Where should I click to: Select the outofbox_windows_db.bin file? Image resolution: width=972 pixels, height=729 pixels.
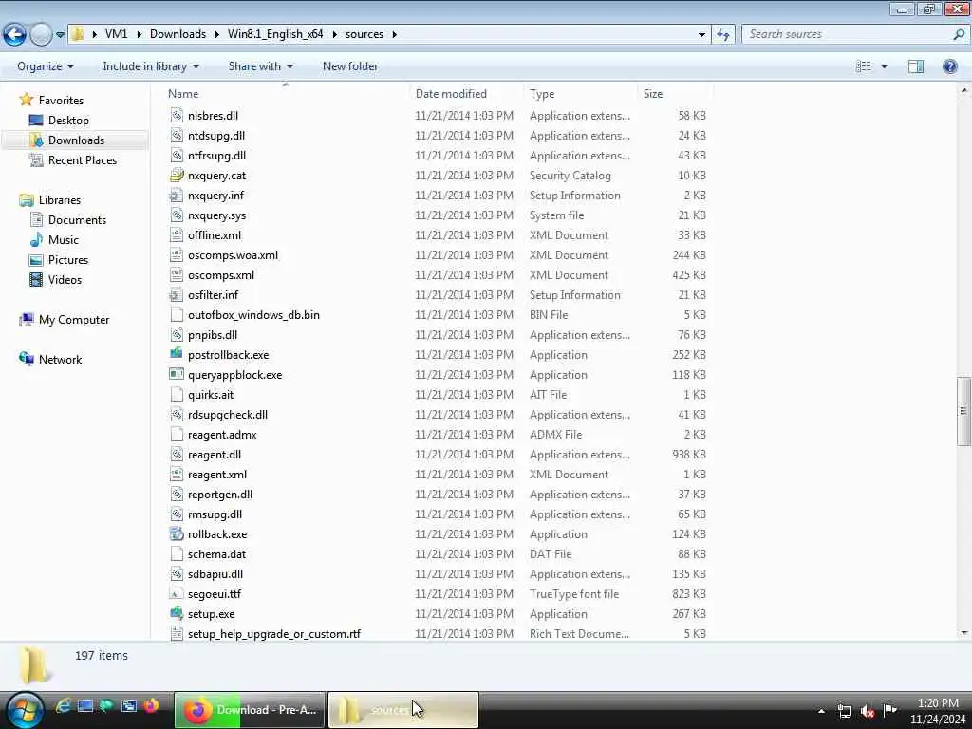253,315
